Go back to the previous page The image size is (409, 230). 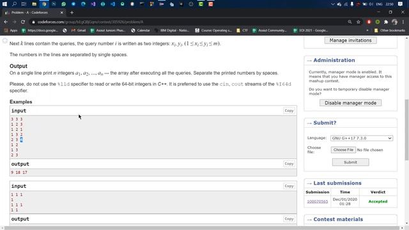pyautogui.click(x=6, y=22)
